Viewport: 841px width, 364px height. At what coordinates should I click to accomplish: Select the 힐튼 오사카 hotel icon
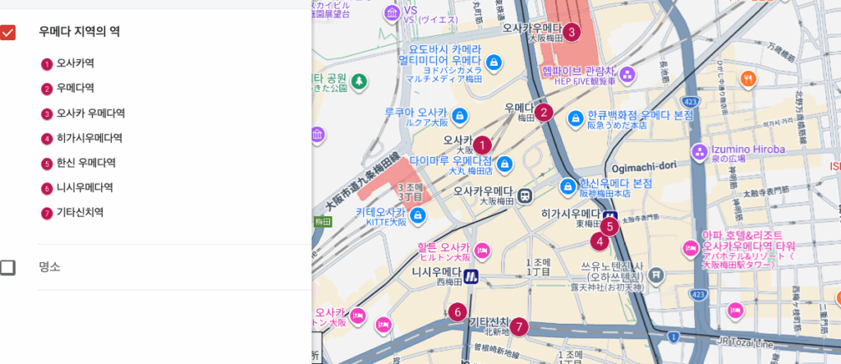[x=483, y=249]
